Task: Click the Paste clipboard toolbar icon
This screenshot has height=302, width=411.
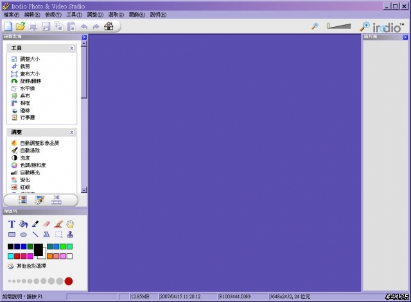Action: point(71,26)
